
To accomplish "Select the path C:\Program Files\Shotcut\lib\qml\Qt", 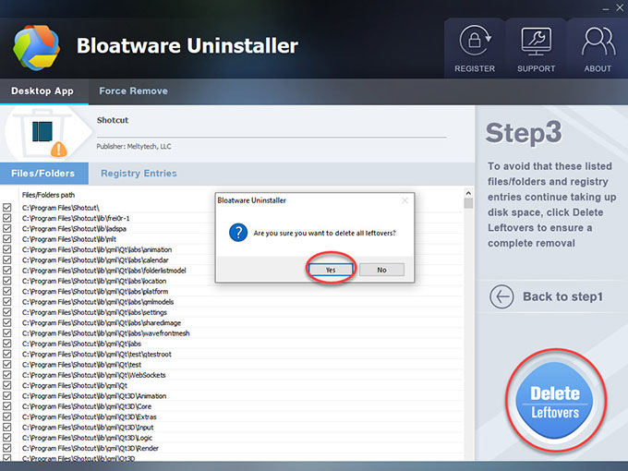I will [x=75, y=385].
